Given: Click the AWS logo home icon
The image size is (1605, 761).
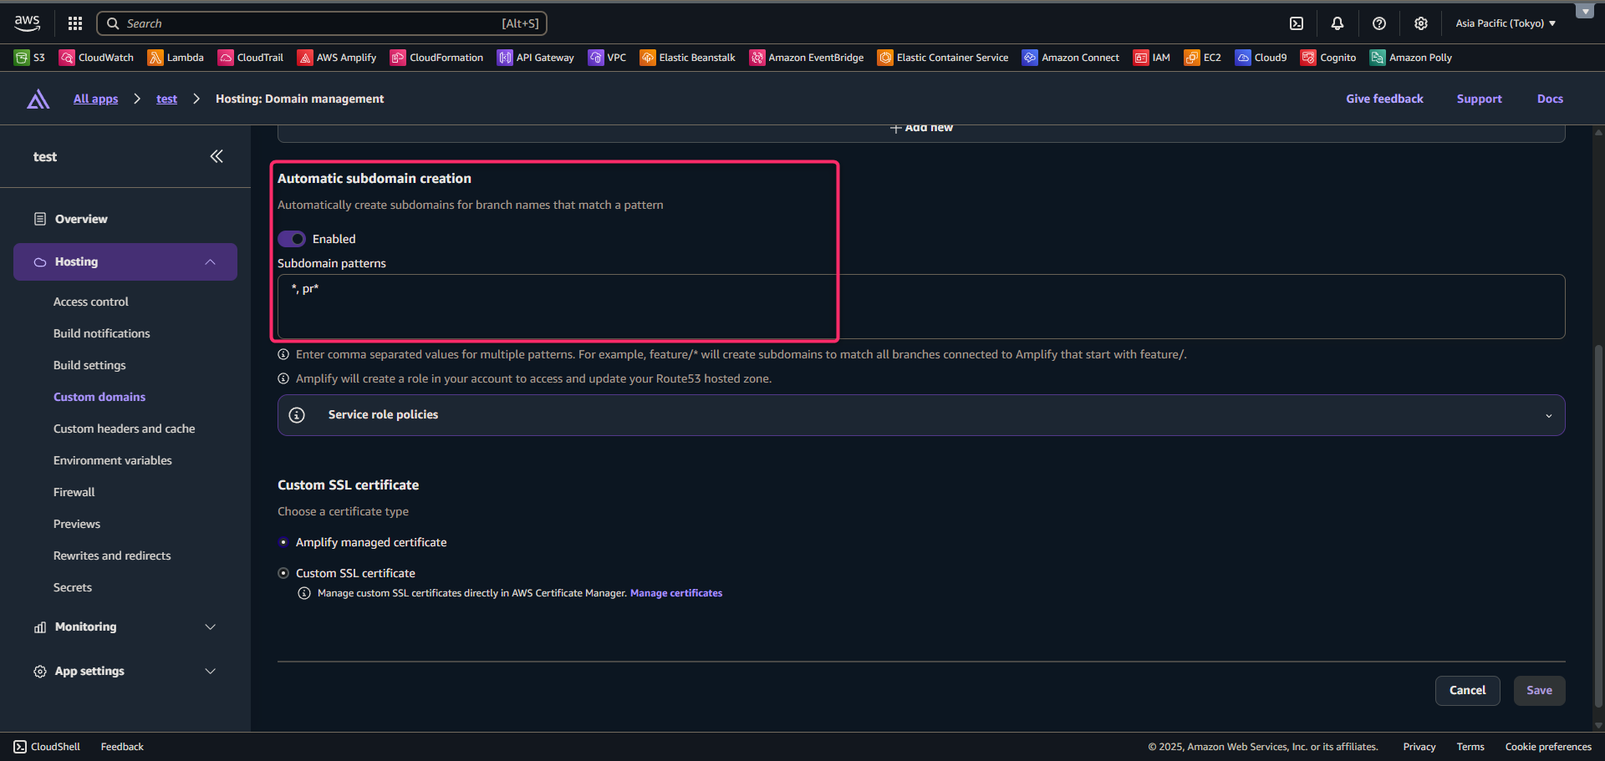Looking at the screenshot, I should [x=27, y=23].
